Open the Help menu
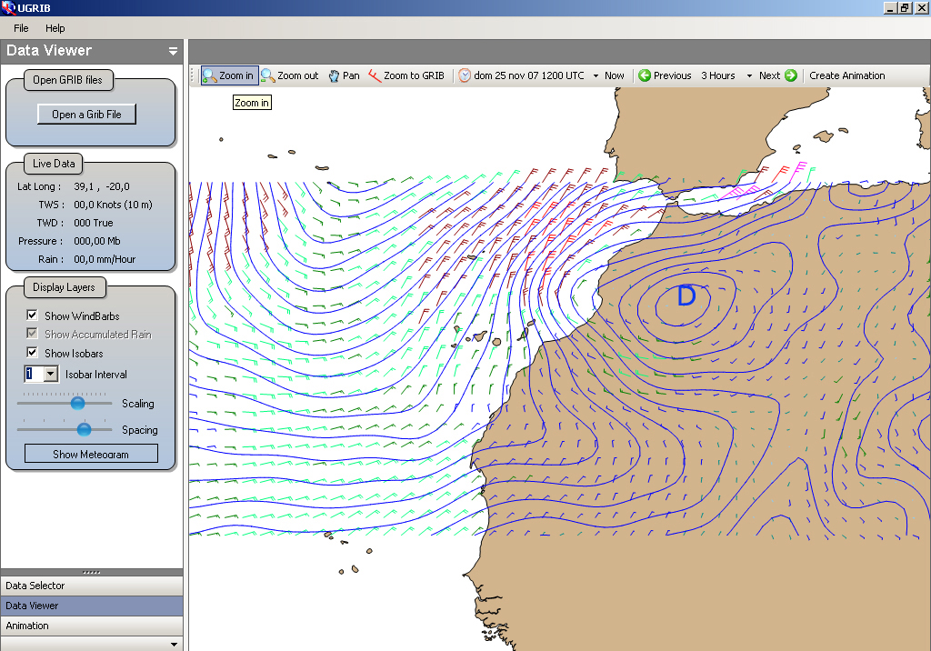The height and width of the screenshot is (651, 931). point(55,28)
